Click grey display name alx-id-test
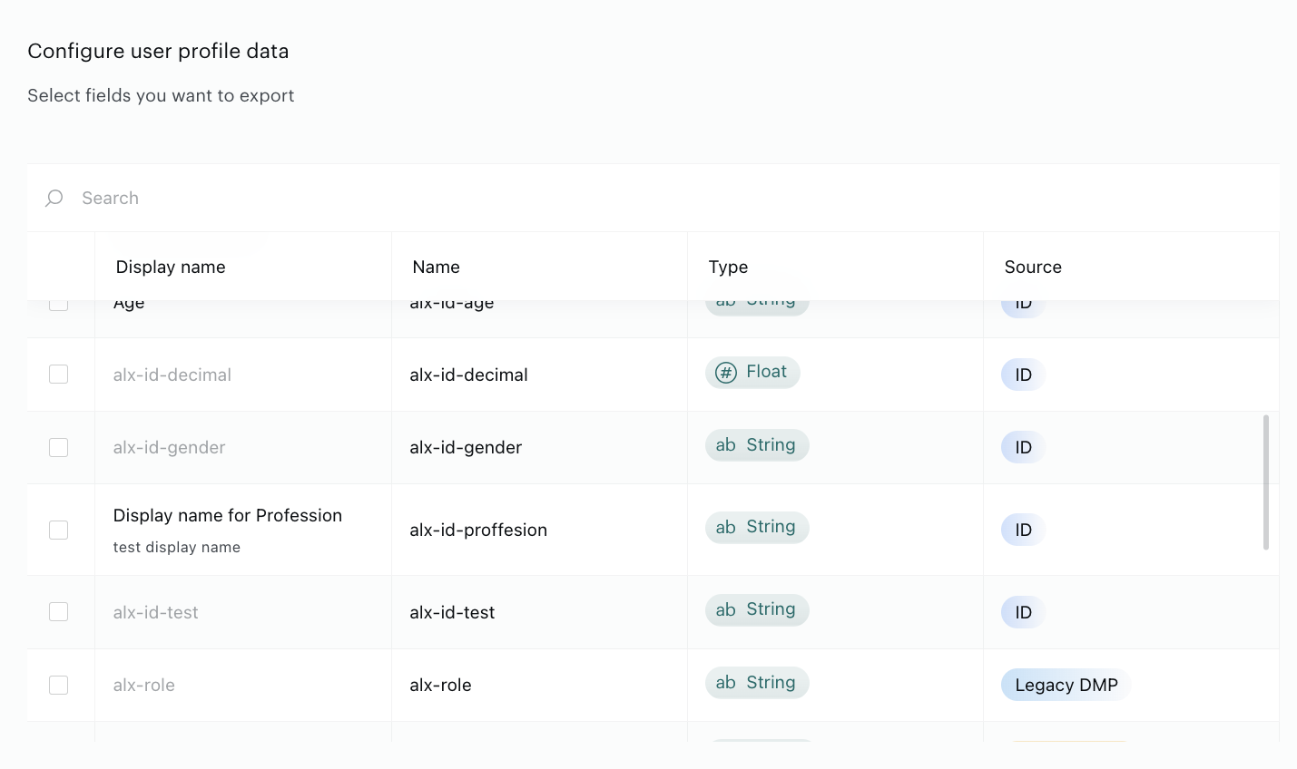Image resolution: width=1297 pixels, height=769 pixels. [155, 612]
